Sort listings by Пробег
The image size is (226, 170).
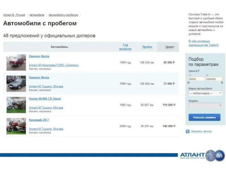click(147, 47)
